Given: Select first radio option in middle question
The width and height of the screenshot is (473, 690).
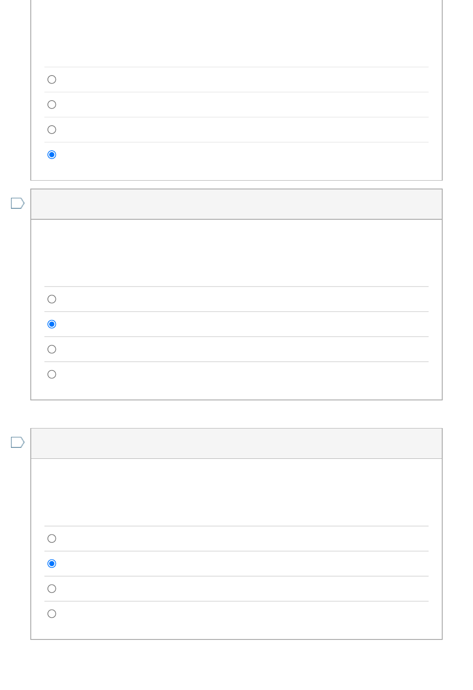Looking at the screenshot, I should 52,299.
